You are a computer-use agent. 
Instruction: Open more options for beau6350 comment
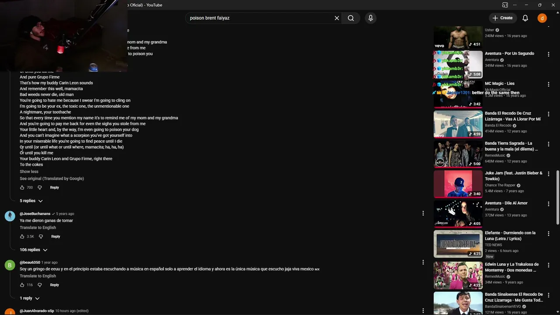(x=423, y=262)
